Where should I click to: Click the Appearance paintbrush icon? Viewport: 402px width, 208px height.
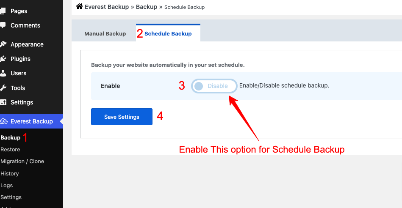pyautogui.click(x=3, y=44)
